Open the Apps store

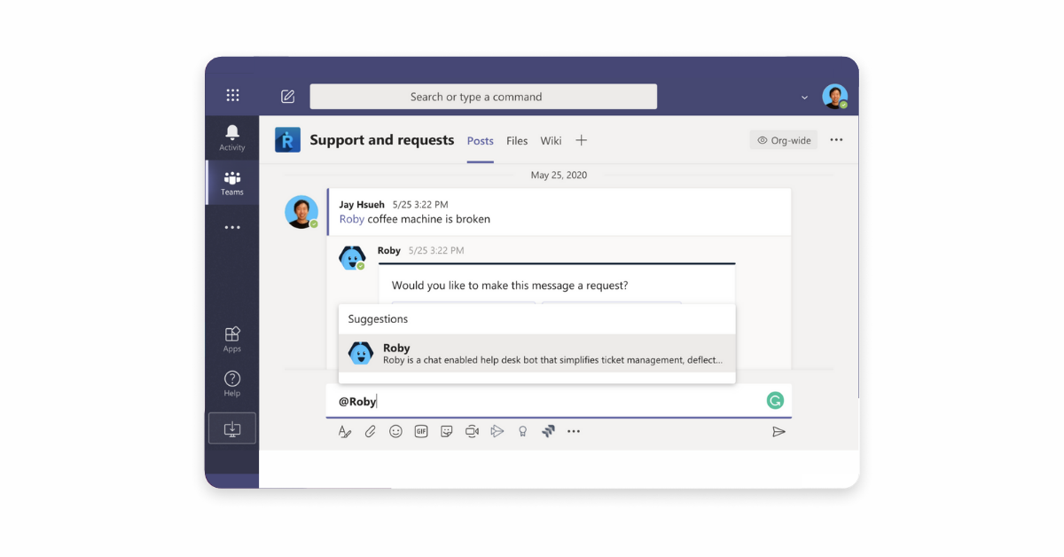point(232,339)
